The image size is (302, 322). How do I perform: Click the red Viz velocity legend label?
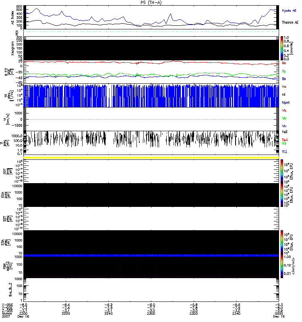tap(284, 110)
